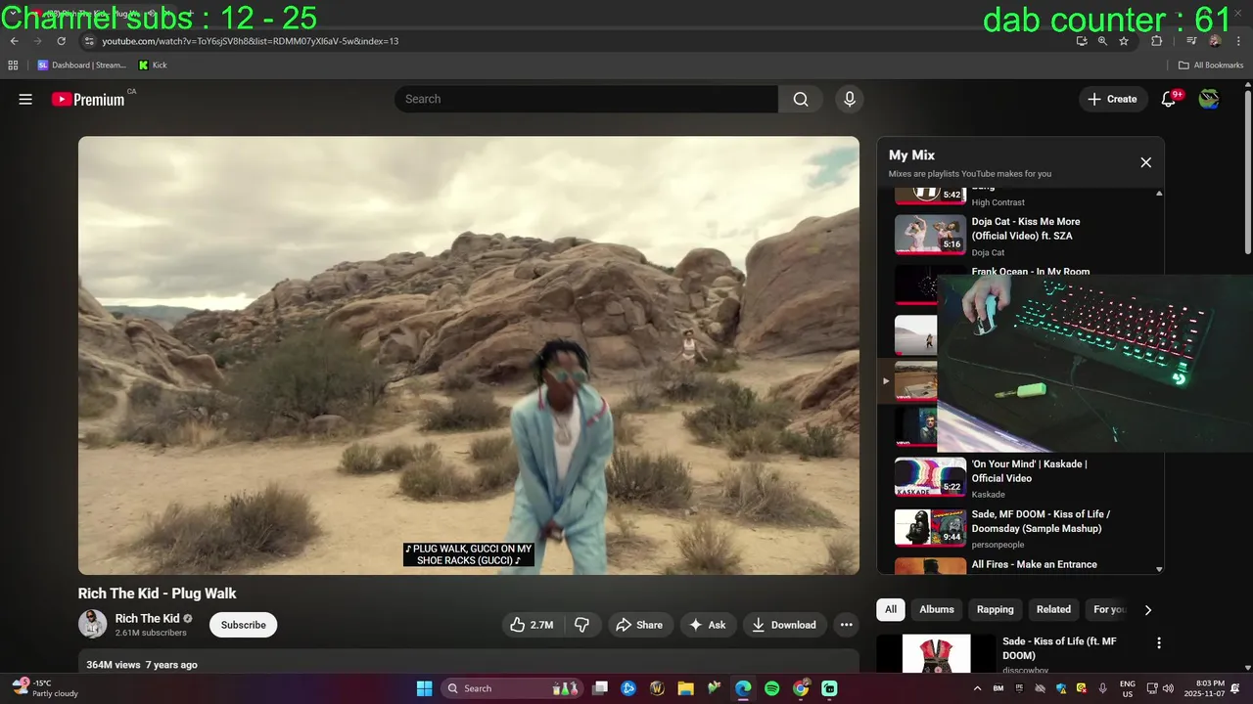Viewport: 1253px width, 704px height.
Task: Click taskbar Search box
Action: pyautogui.click(x=511, y=688)
